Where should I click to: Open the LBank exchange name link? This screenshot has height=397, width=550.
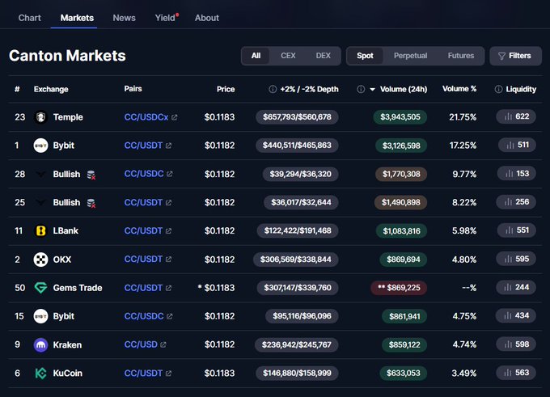(66, 230)
